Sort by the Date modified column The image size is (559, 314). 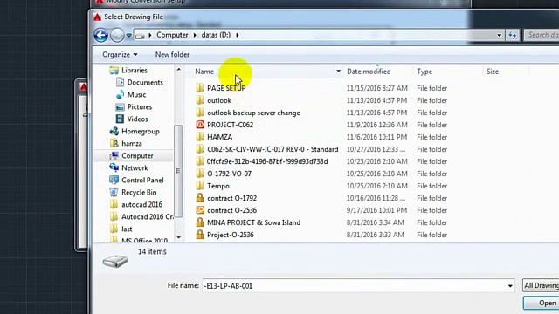(x=369, y=72)
